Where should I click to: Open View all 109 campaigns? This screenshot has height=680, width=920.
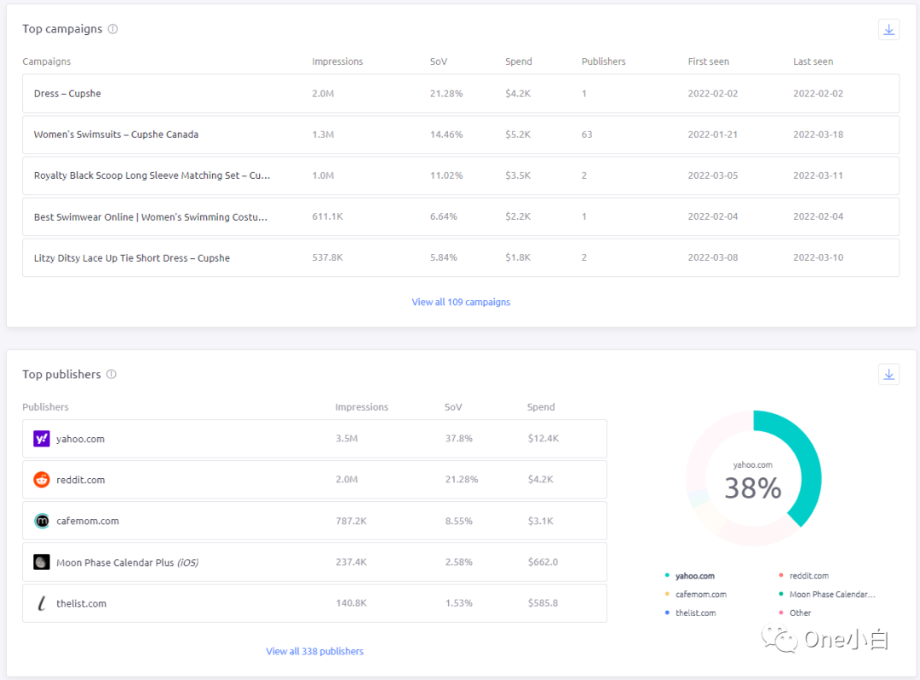[x=460, y=302]
